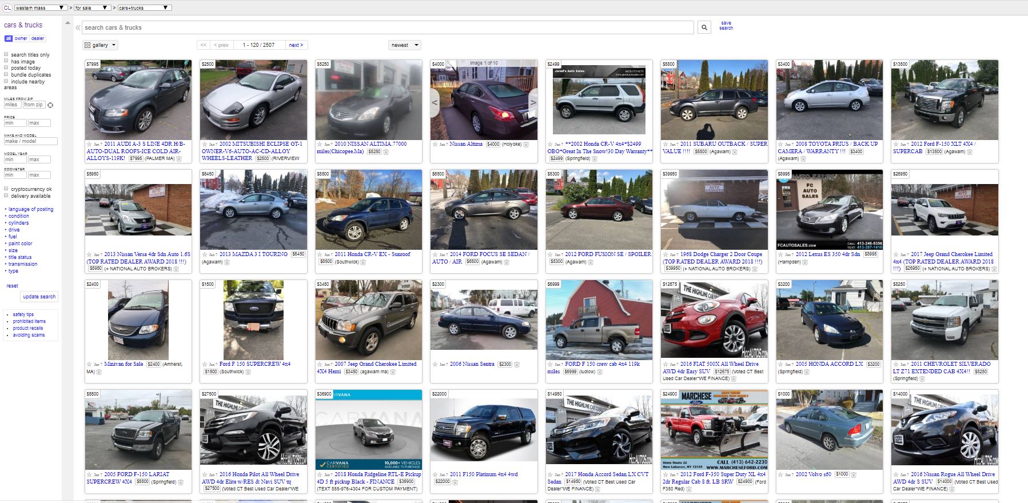Star the 2002 Volvo s60 listing

tap(780, 474)
